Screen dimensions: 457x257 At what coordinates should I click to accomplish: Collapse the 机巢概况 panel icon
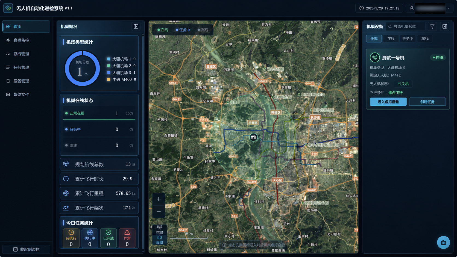(x=136, y=26)
